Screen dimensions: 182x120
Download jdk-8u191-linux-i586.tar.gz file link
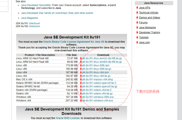(x=97, y=69)
